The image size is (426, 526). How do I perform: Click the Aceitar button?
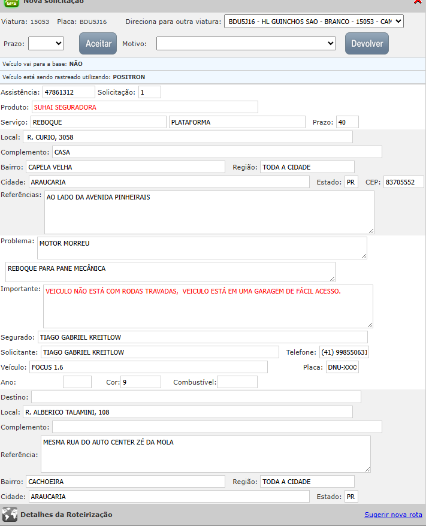click(x=98, y=44)
